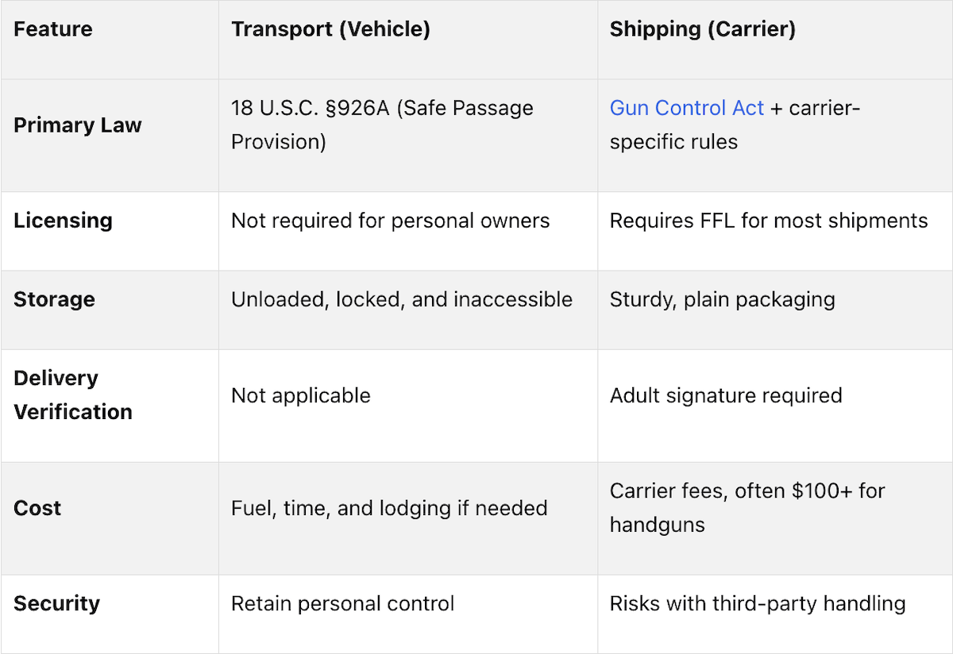Click the Carrier fees $100+ cell
This screenshot has height=654, width=953.
pyautogui.click(x=747, y=508)
